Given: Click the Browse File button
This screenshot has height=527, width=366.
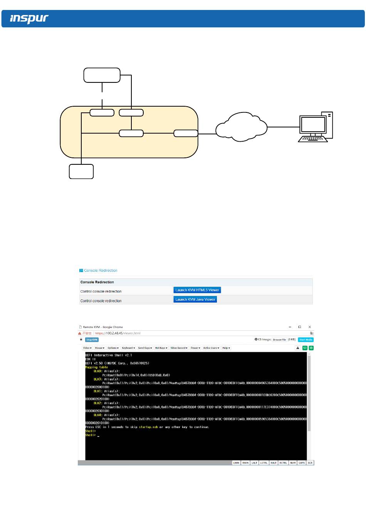Looking at the screenshot, I should [x=279, y=340].
